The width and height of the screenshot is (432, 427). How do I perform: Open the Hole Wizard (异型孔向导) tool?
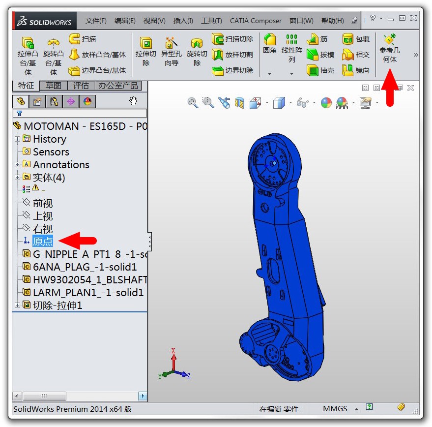pyautogui.click(x=172, y=52)
